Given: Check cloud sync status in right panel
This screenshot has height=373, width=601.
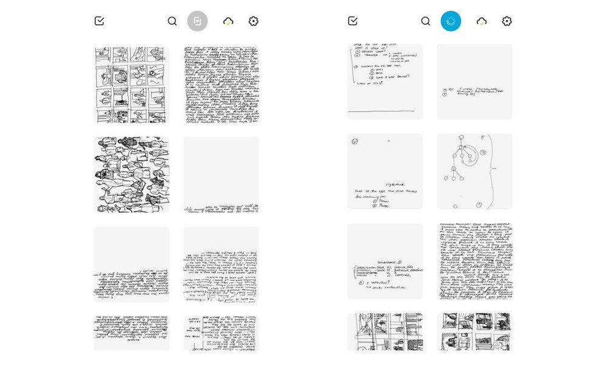Looking at the screenshot, I should [x=482, y=21].
